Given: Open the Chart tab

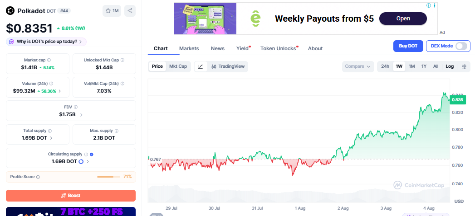Looking at the screenshot, I should point(161,48).
